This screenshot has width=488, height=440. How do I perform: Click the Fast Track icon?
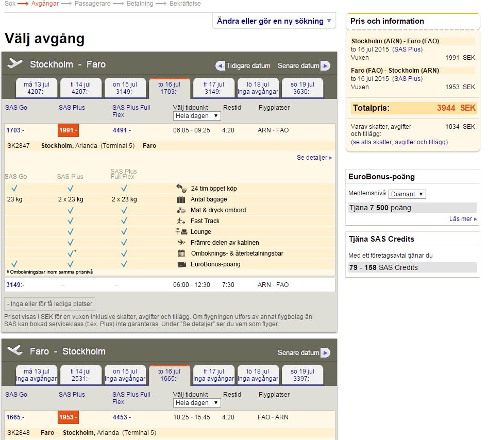[x=181, y=221]
